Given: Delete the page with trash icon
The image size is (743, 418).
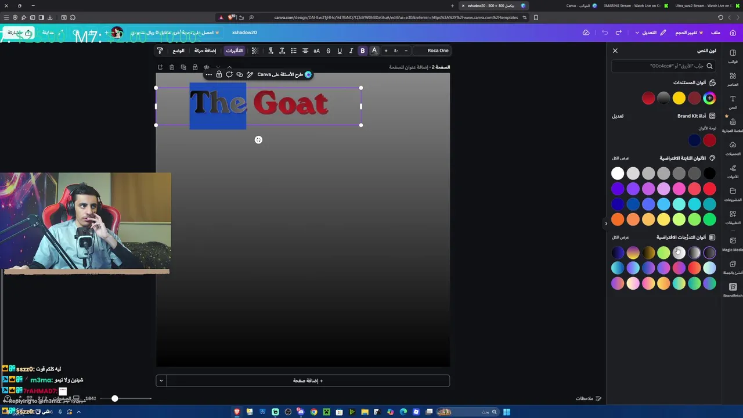Looking at the screenshot, I should (x=172, y=67).
